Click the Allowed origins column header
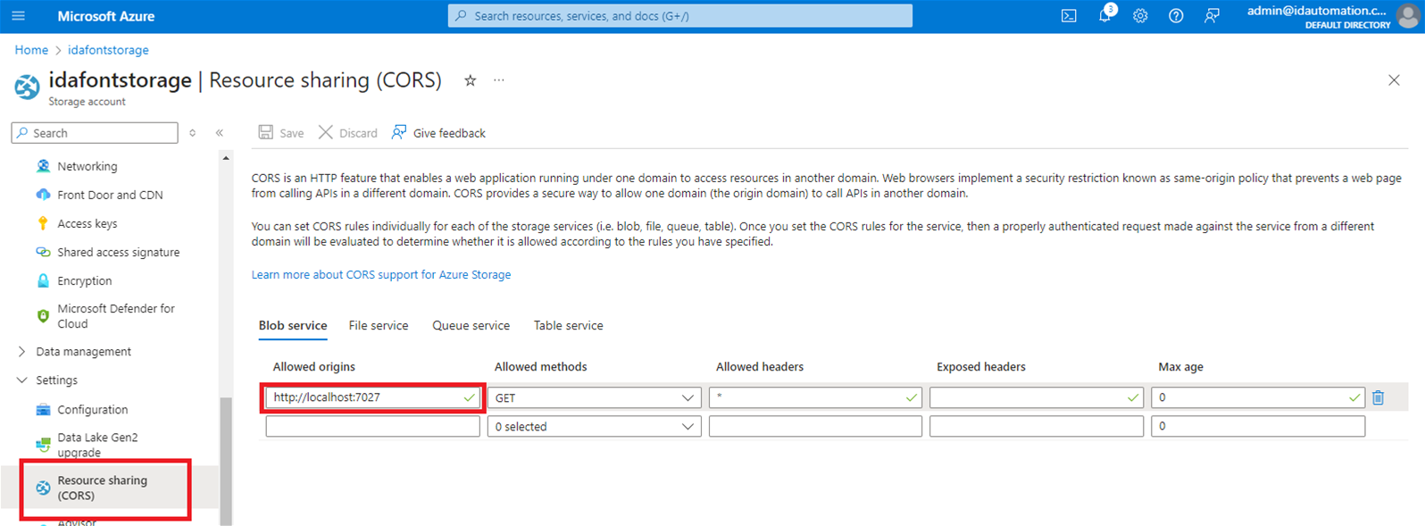1425x526 pixels. click(314, 367)
